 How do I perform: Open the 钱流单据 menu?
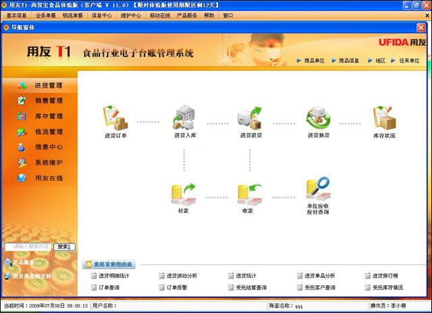(x=73, y=16)
